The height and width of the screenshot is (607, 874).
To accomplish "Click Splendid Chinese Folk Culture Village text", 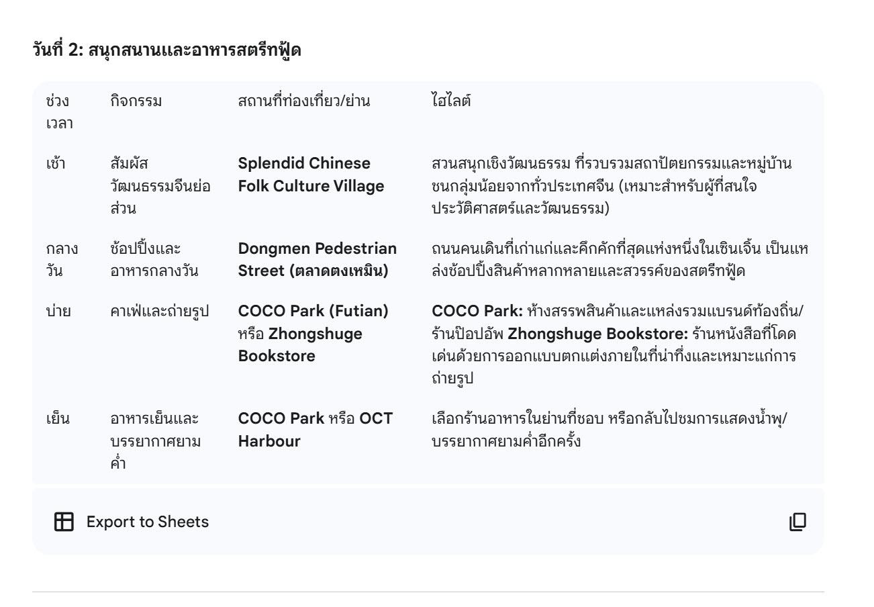I will (x=311, y=175).
